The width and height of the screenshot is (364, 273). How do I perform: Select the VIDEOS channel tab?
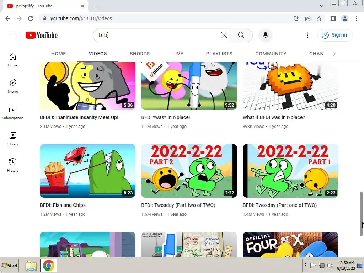(x=98, y=54)
